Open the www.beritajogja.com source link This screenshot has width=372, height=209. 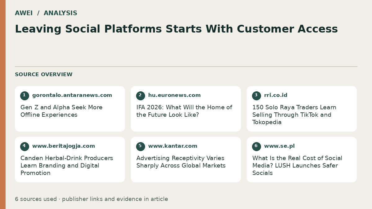tap(64, 146)
